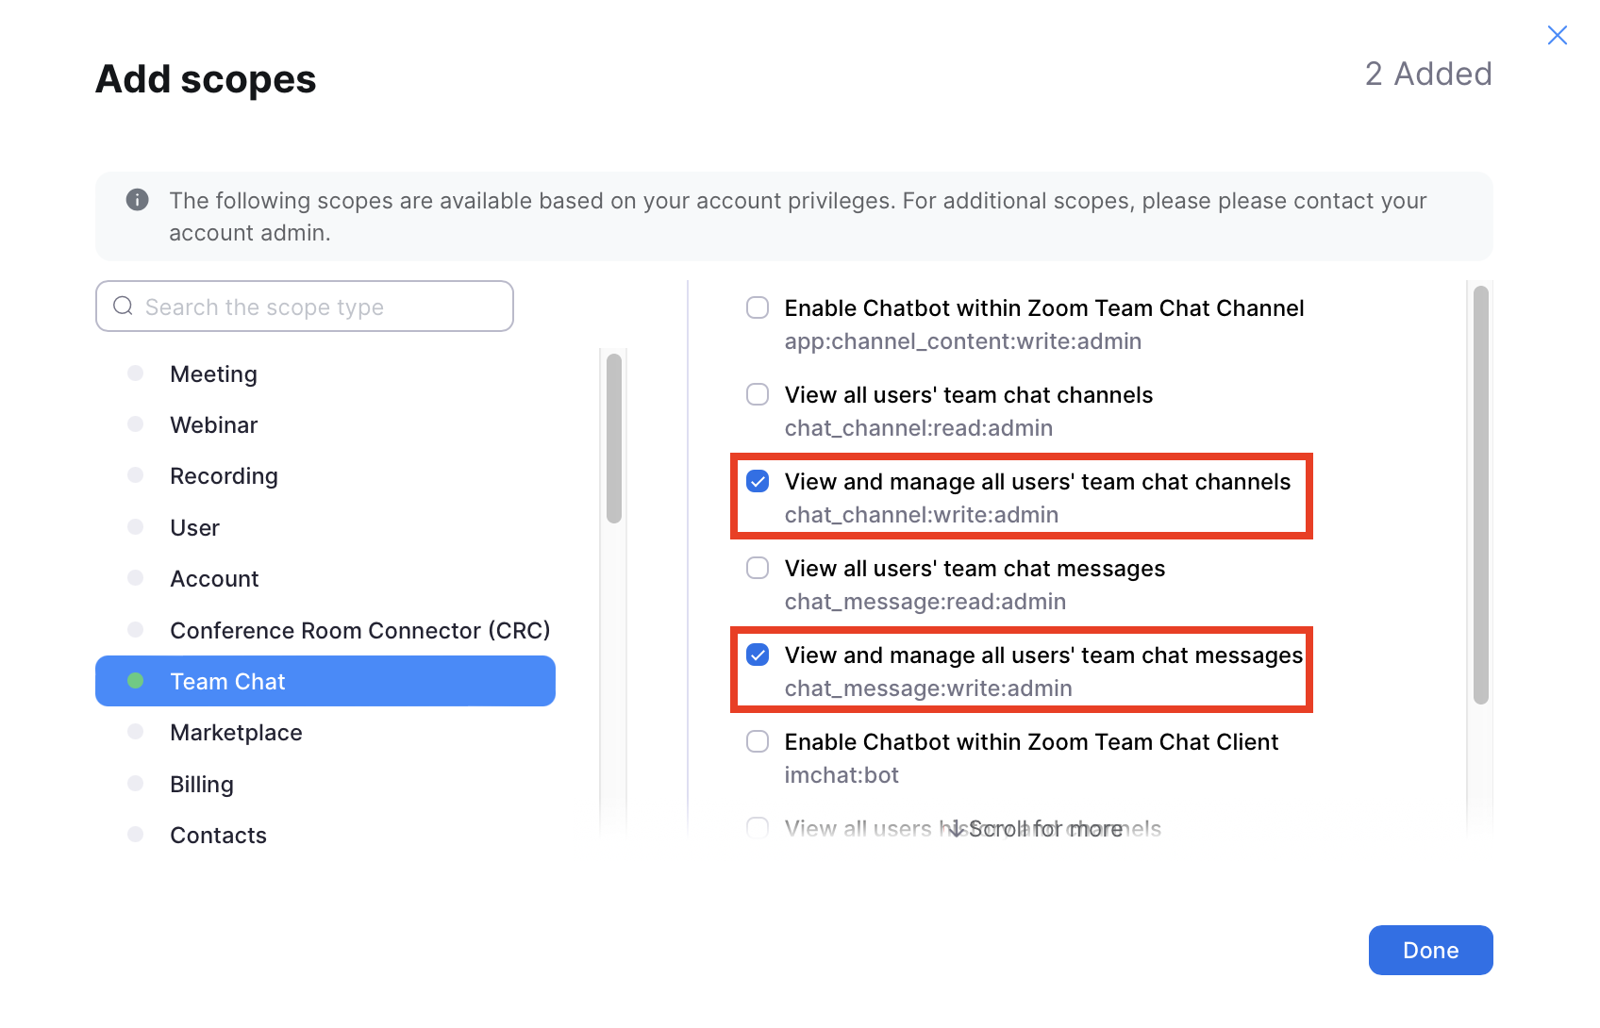
Task: Check View all users' team chat messages
Action: [x=758, y=569]
